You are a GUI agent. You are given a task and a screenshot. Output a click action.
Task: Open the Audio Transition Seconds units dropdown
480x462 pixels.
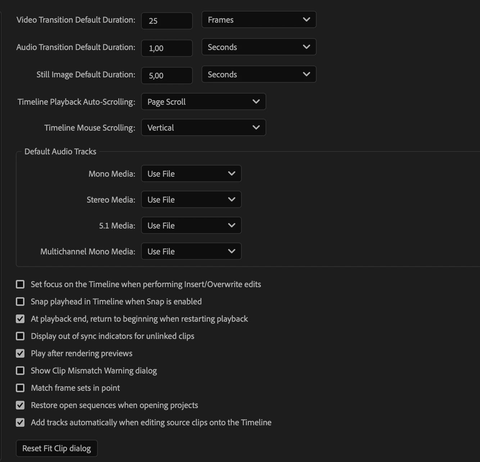point(259,47)
